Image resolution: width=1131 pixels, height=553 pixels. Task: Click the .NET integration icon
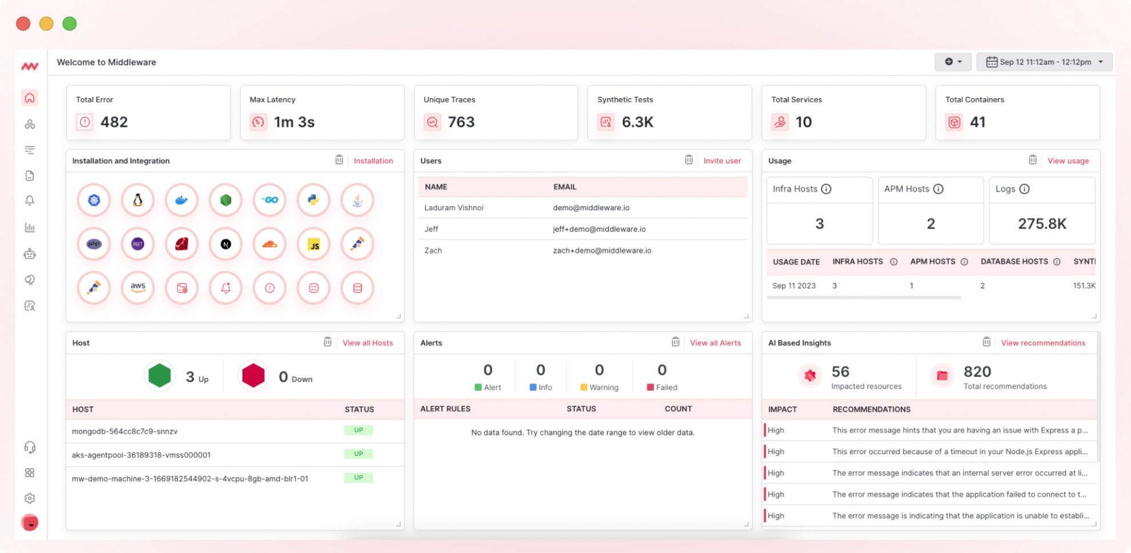[137, 244]
